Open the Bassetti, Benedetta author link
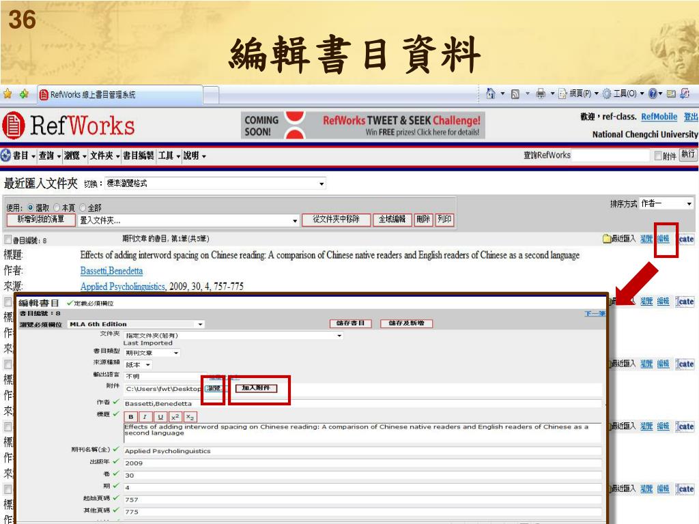The width and height of the screenshot is (699, 524). (111, 271)
